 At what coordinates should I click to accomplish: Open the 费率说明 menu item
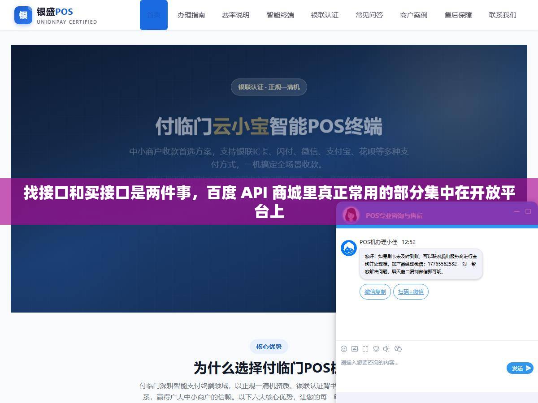click(236, 15)
